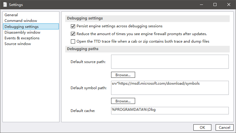Browse for the default symbol path

[123, 101]
